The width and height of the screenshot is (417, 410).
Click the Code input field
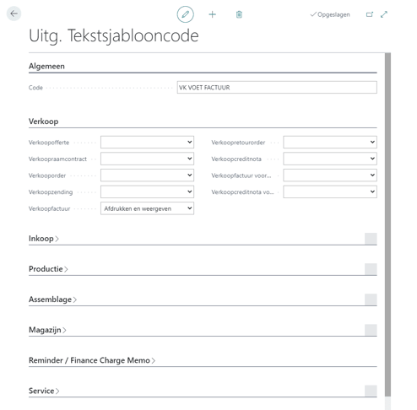[x=277, y=88]
